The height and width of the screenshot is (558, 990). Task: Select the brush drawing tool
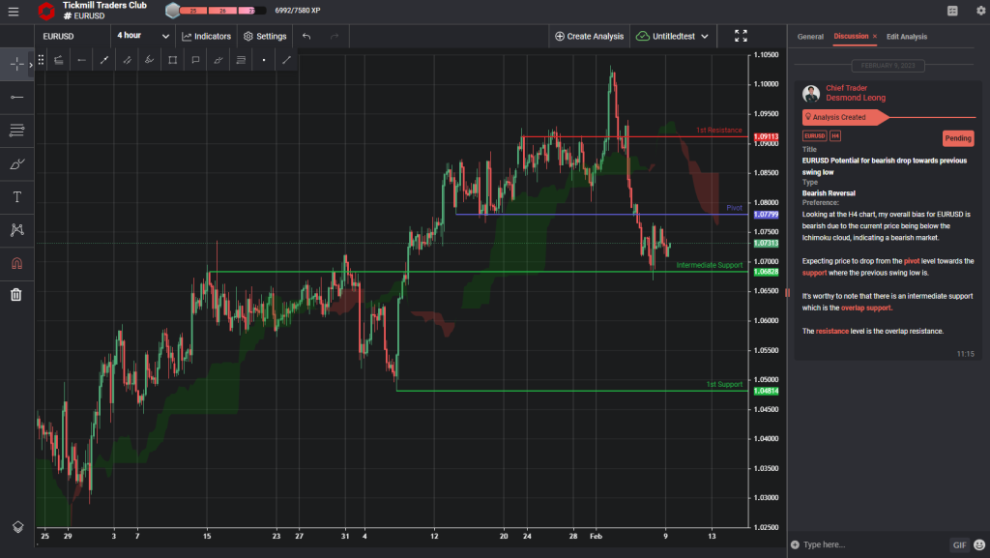coord(15,163)
